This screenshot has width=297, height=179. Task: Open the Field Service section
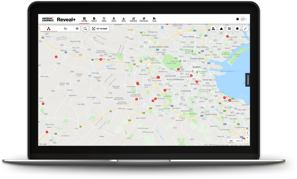(x=144, y=19)
